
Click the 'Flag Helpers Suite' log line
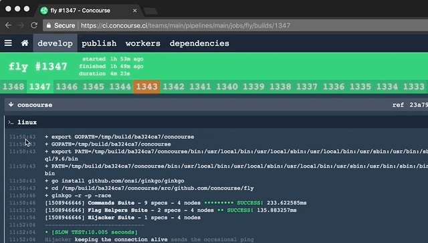pos(171,210)
